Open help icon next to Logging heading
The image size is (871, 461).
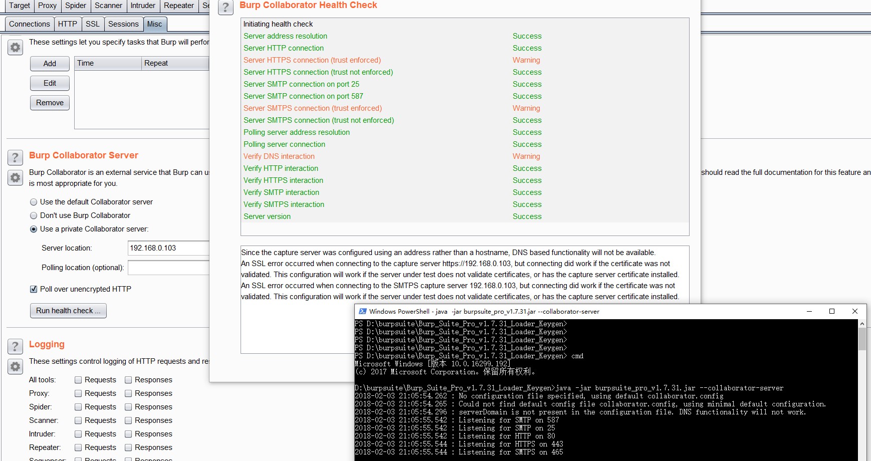pos(16,346)
